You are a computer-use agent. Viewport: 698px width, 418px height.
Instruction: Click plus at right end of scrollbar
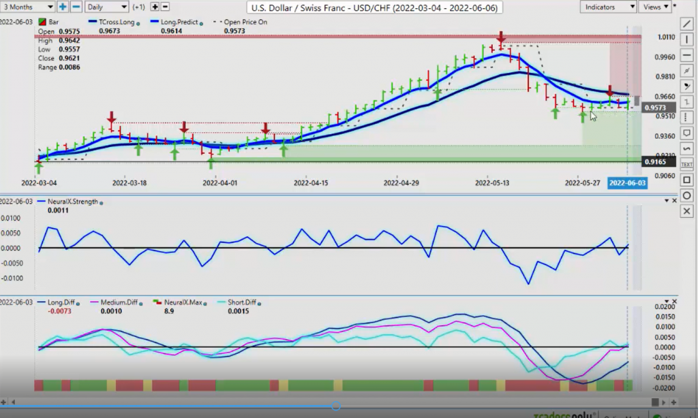pyautogui.click(x=673, y=402)
